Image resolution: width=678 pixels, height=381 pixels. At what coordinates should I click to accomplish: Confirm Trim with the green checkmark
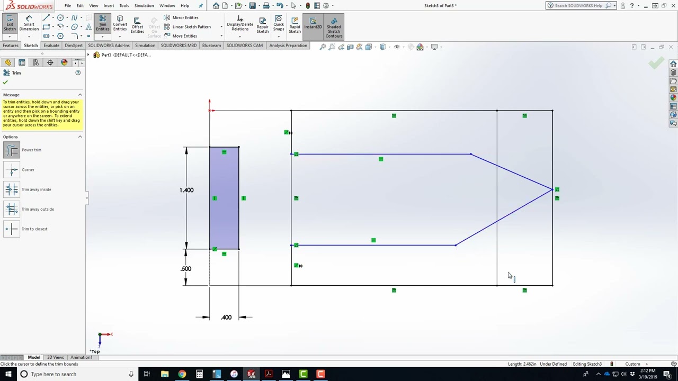(x=5, y=83)
